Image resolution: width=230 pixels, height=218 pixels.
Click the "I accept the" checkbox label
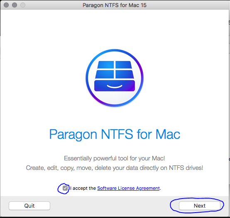tap(83, 188)
